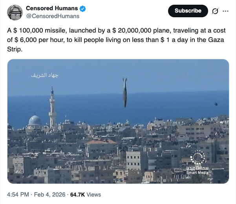Click the Censored Humans display name
This screenshot has width=236, height=204.
click(51, 9)
